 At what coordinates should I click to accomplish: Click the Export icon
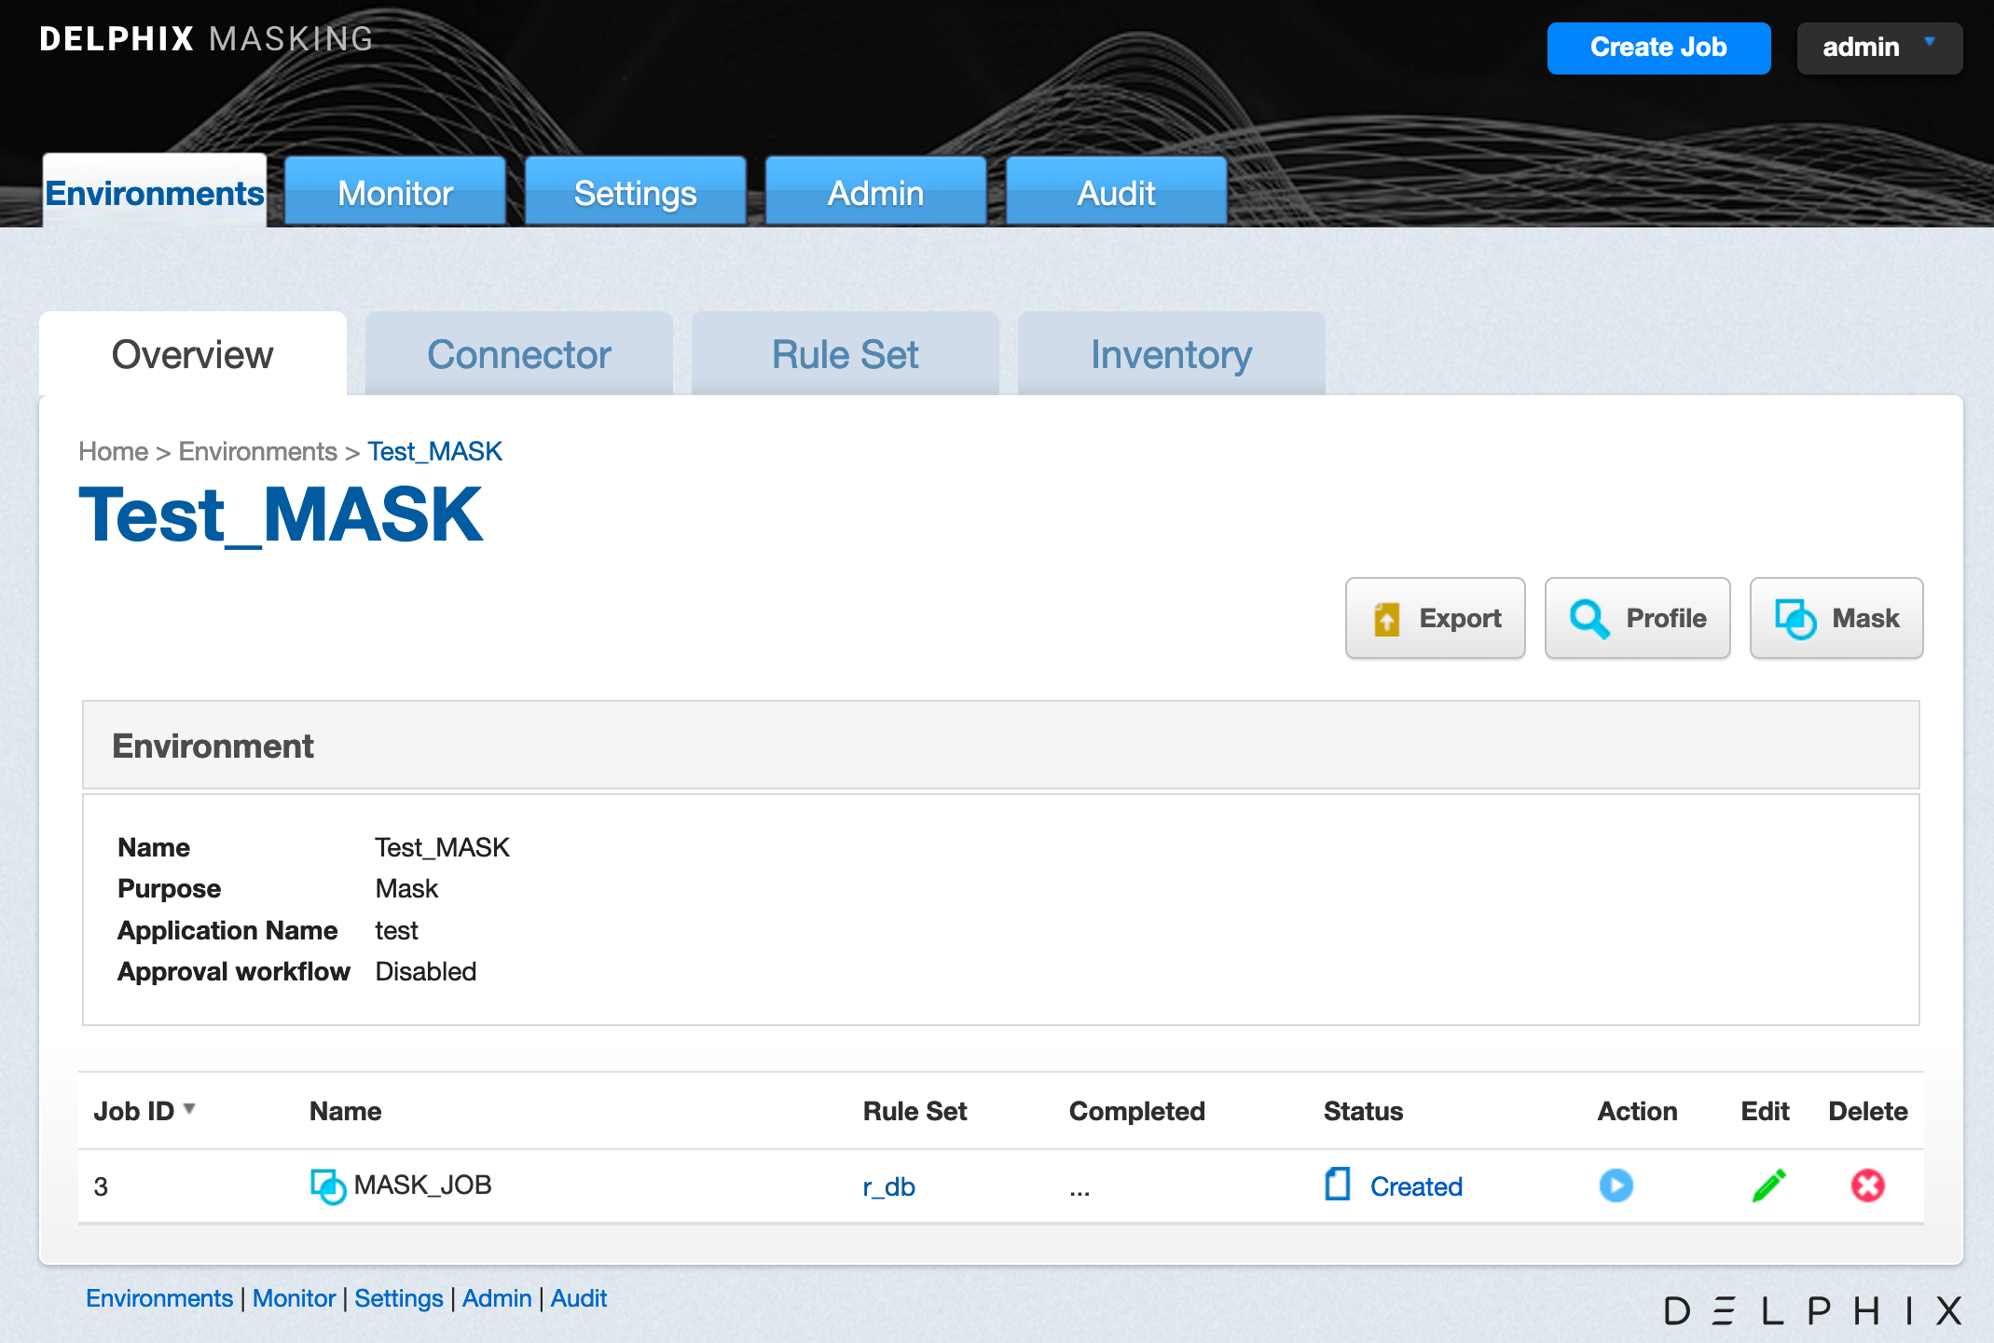(1387, 618)
